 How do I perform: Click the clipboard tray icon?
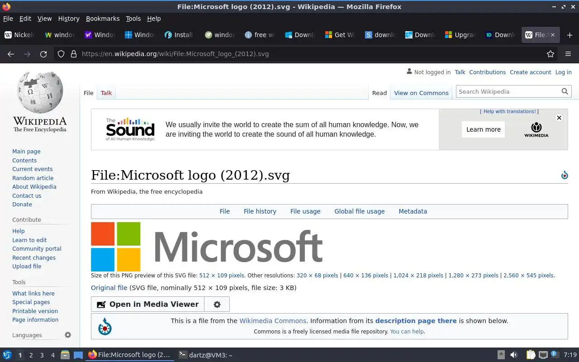click(x=531, y=355)
